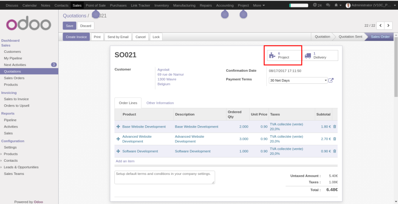Switch to the Other Information tab
Viewport: 398px width, 204px height.
(160, 103)
